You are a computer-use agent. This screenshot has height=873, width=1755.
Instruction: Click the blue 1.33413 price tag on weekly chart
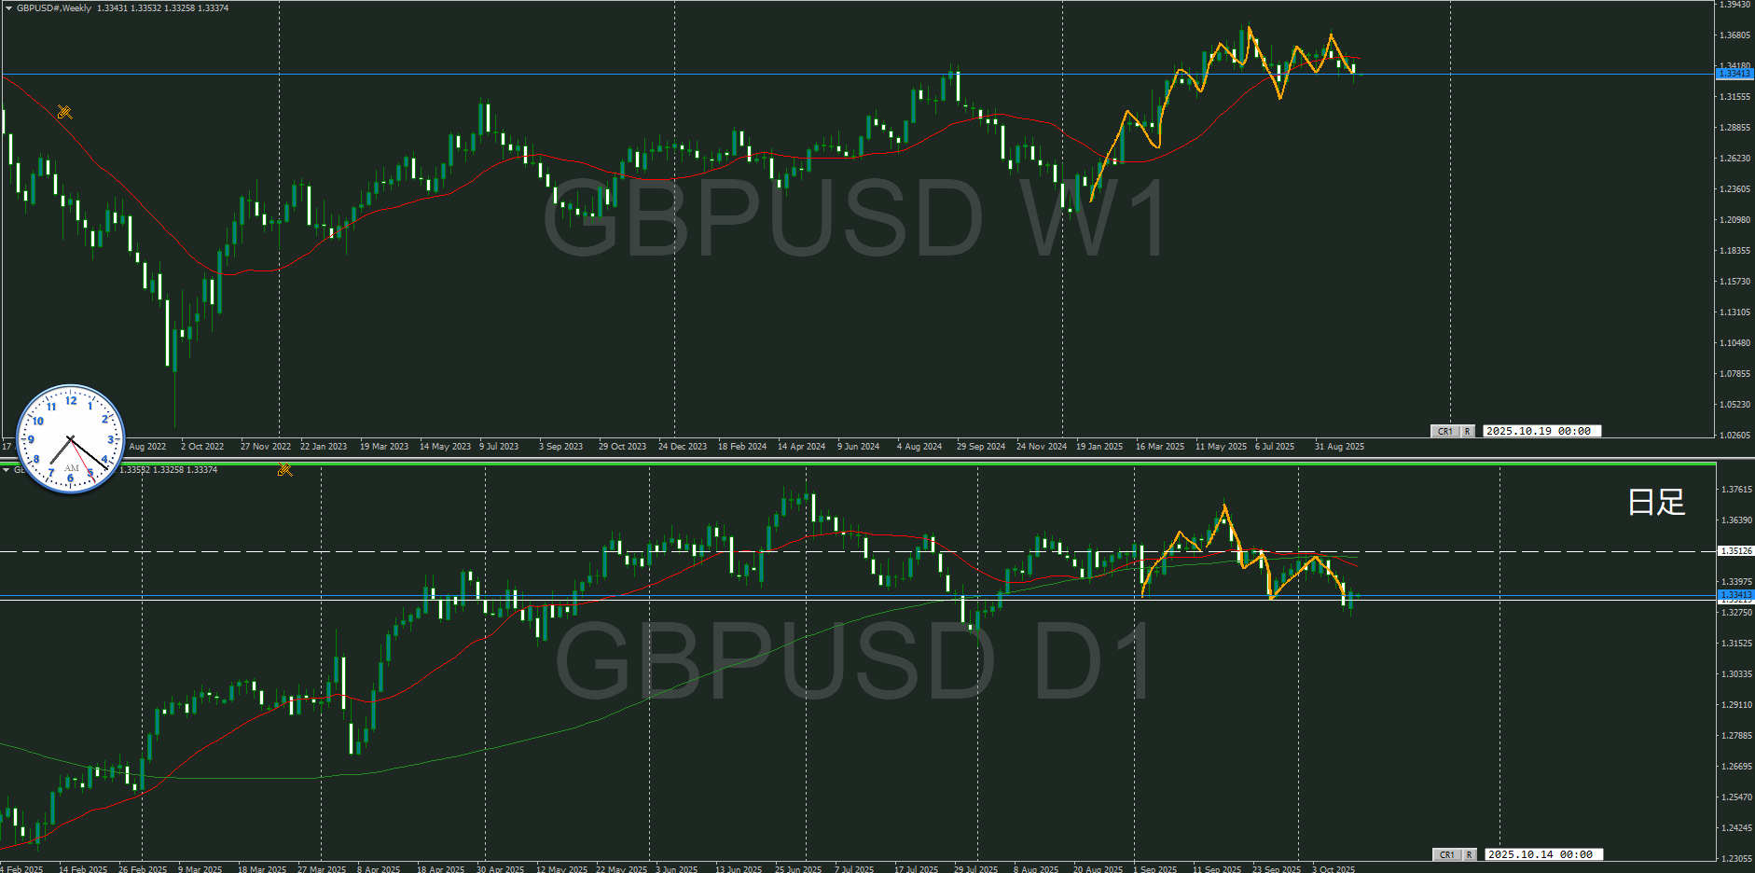[1734, 74]
